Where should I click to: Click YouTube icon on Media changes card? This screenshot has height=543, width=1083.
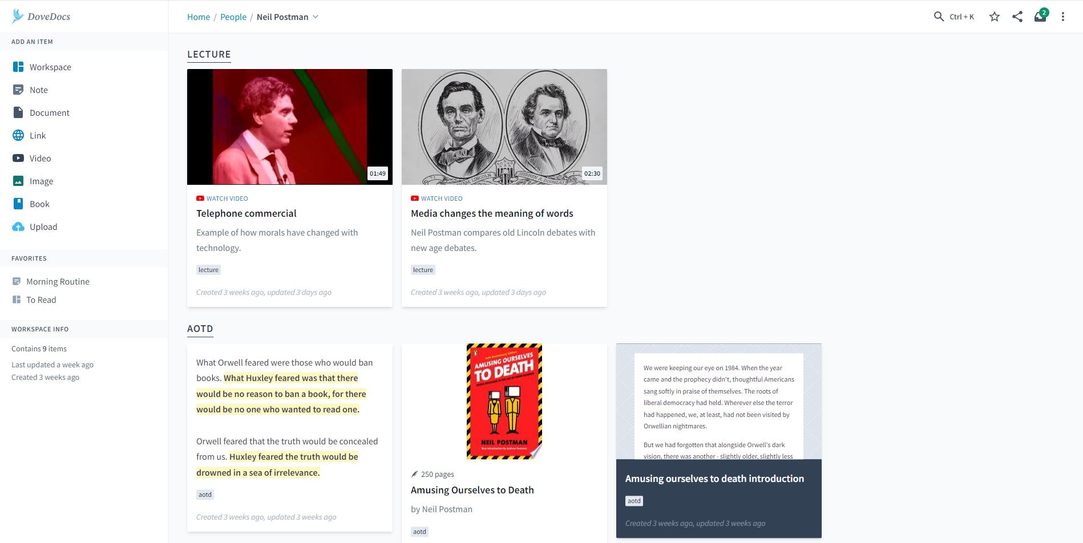coord(415,198)
